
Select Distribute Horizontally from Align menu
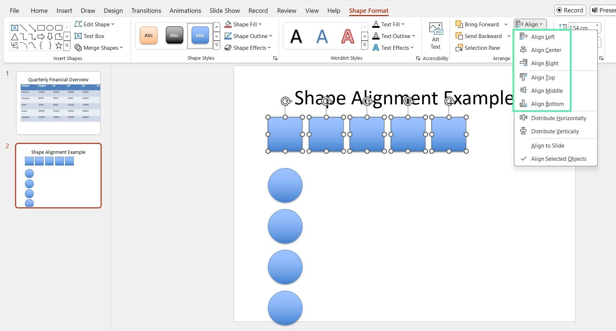[559, 118]
